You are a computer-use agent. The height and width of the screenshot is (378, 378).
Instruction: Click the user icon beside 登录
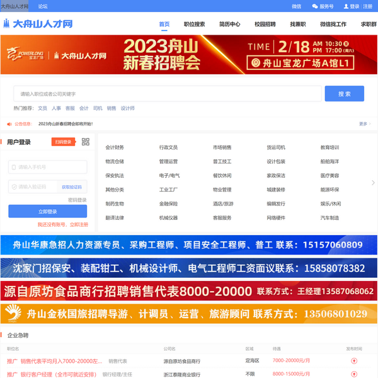[346, 6]
